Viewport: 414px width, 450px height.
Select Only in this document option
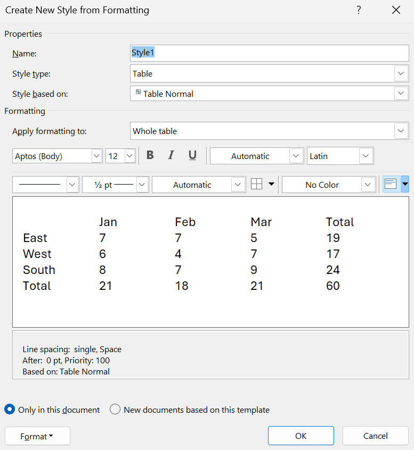tap(10, 410)
